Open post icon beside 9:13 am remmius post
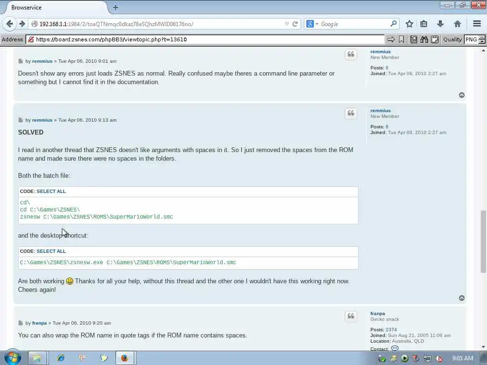Viewport: 487px width, 365px height. tap(20, 120)
